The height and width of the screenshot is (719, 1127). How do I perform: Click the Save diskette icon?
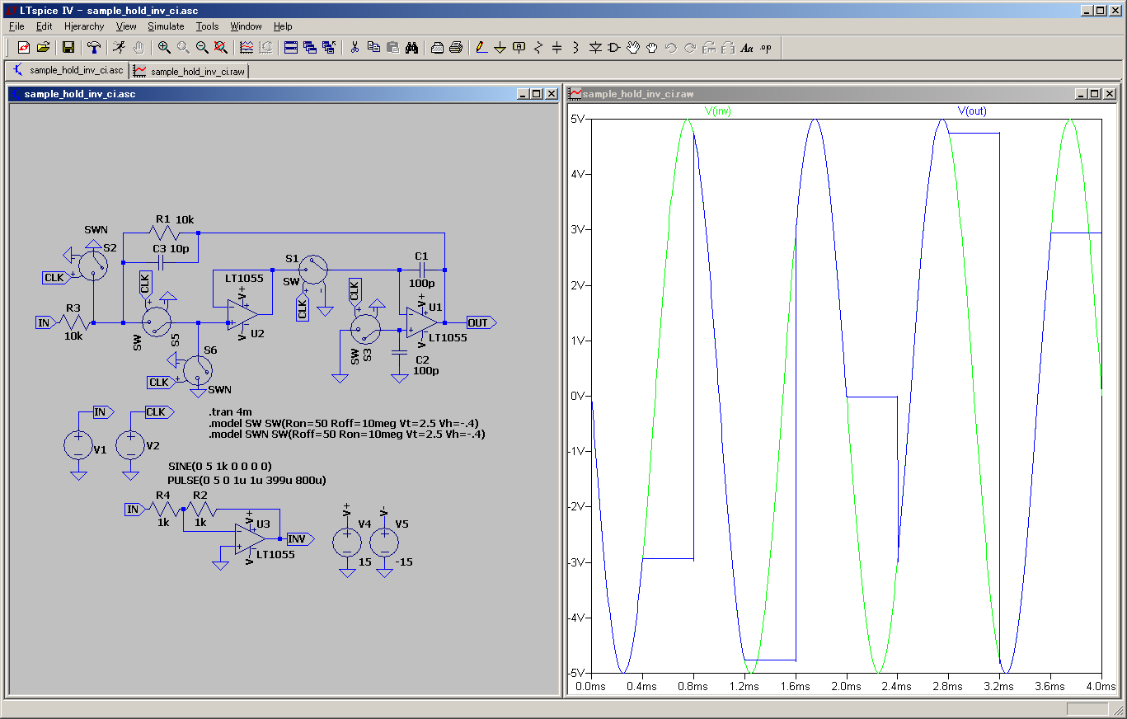pyautogui.click(x=68, y=48)
